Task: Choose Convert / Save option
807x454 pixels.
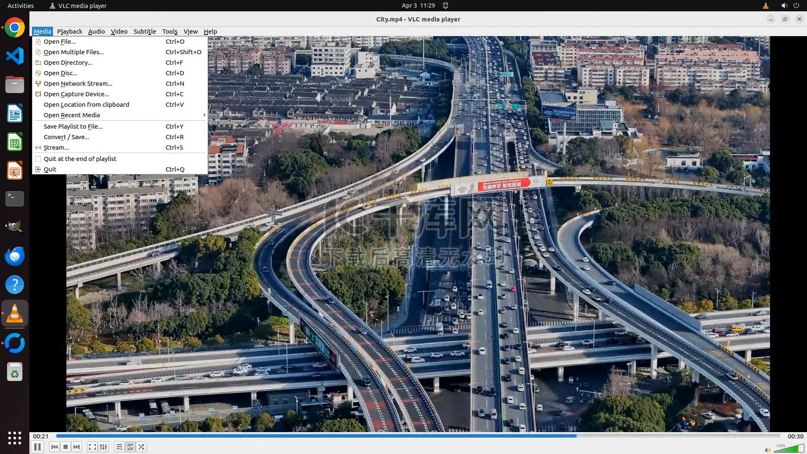Action: [x=66, y=137]
